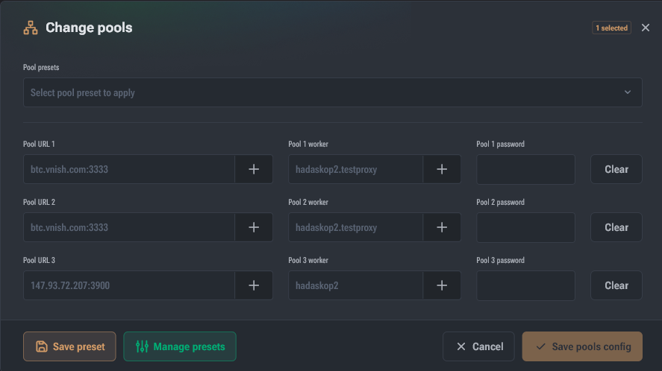Clear the Pool 3 row

click(616, 285)
